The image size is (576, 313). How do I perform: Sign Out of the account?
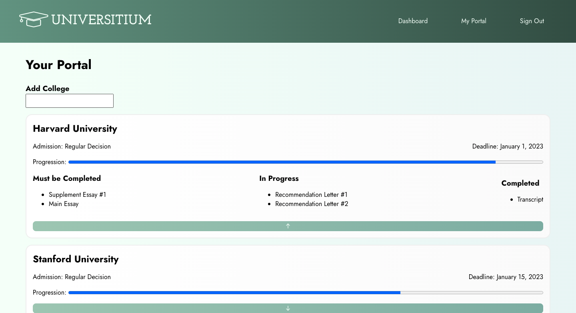tap(532, 21)
